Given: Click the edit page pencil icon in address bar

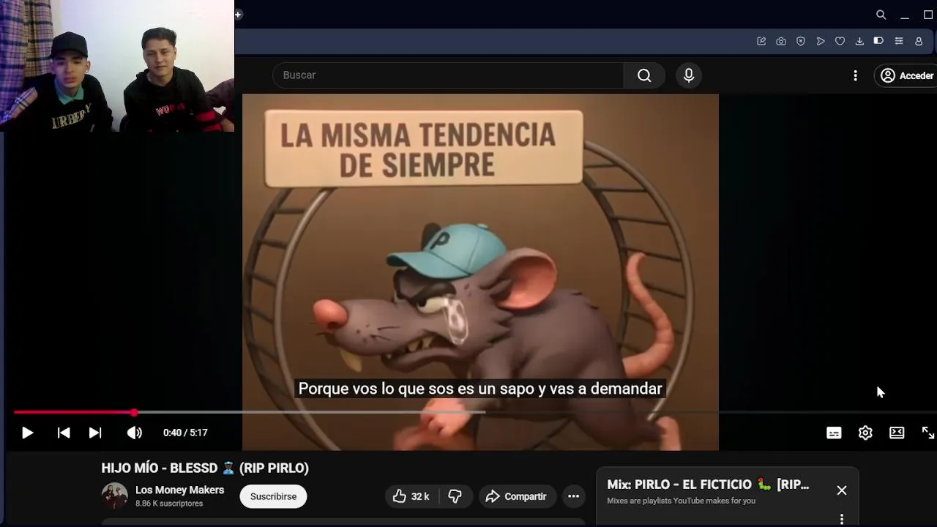Looking at the screenshot, I should [x=761, y=41].
